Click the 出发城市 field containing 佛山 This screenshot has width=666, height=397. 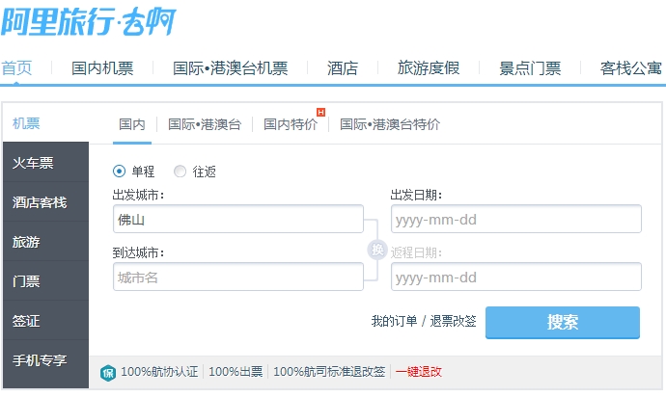238,219
